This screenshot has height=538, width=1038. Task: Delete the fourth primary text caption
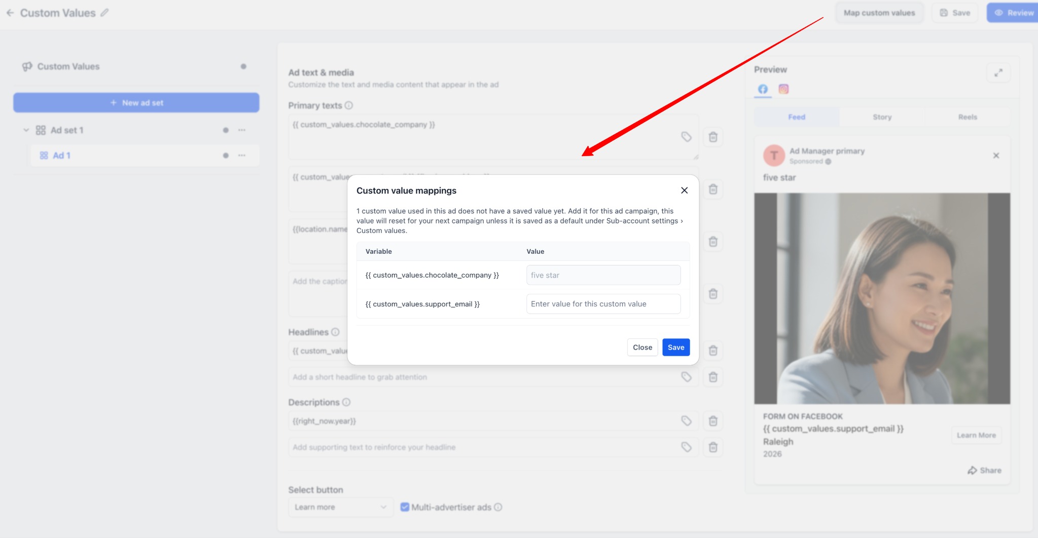[713, 294]
